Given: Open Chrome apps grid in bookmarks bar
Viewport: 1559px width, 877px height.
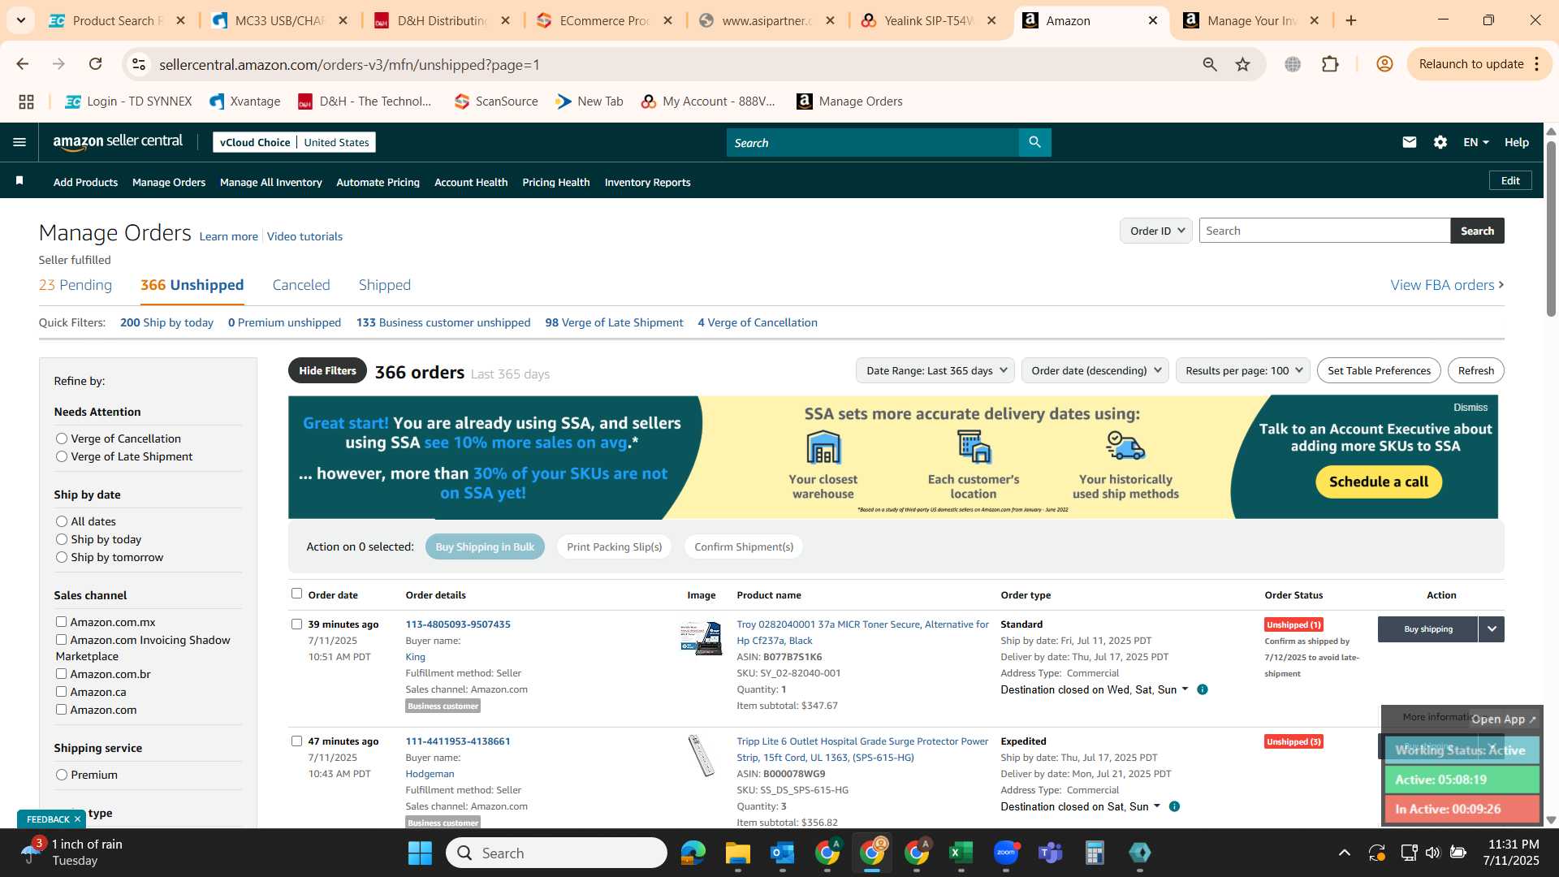Looking at the screenshot, I should tap(26, 102).
